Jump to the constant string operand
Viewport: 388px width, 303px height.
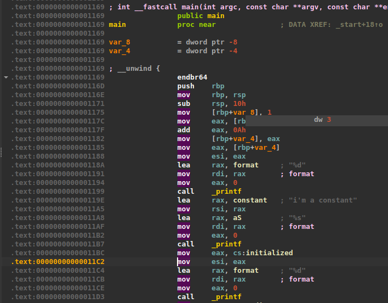click(x=250, y=200)
